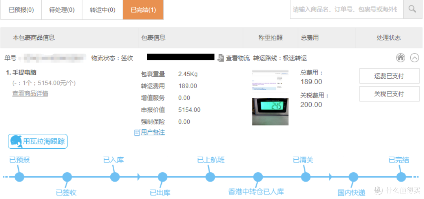This screenshot has width=424, height=199.
Task: Click the 2.45Kg package weight value
Action: 187,74
